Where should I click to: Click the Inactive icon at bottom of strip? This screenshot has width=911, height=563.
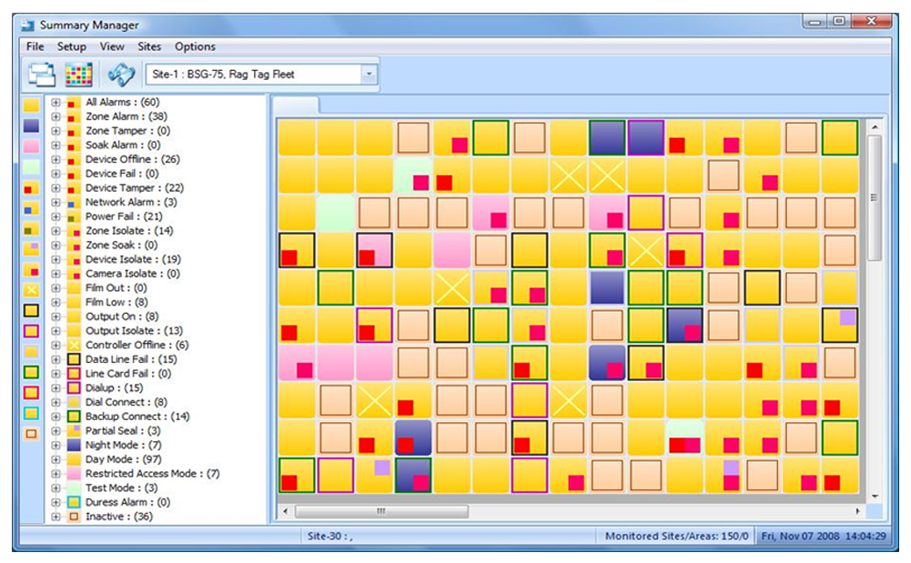[31, 434]
